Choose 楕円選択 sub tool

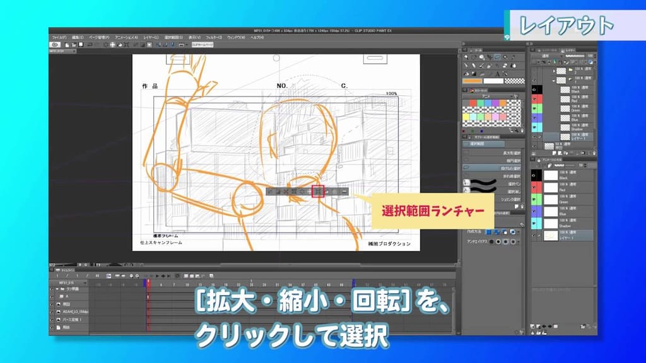(493, 161)
